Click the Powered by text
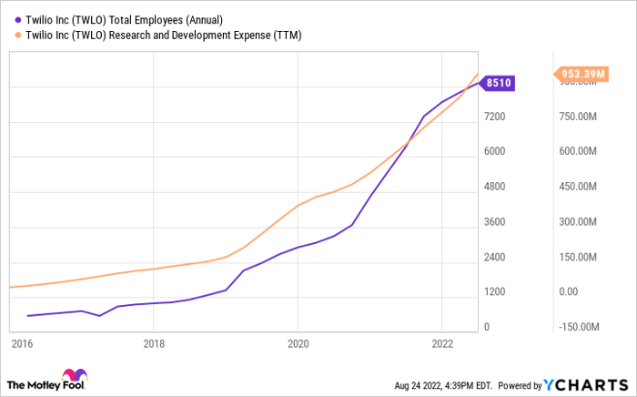Image resolution: width=637 pixels, height=397 pixels. coord(520,385)
